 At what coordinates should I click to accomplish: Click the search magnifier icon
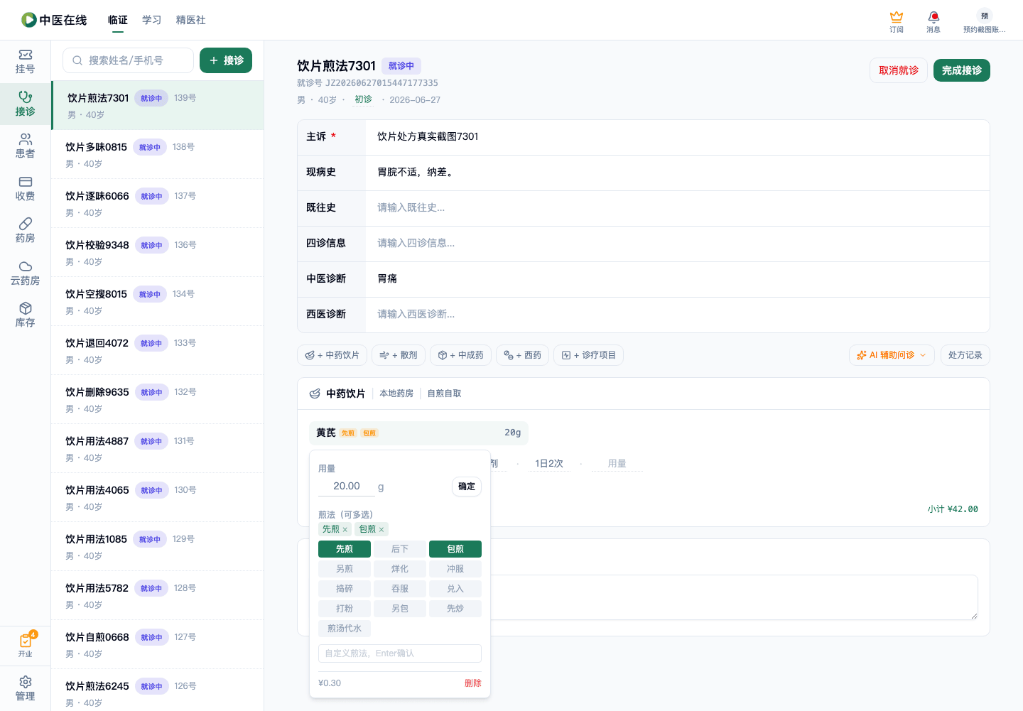coord(77,60)
